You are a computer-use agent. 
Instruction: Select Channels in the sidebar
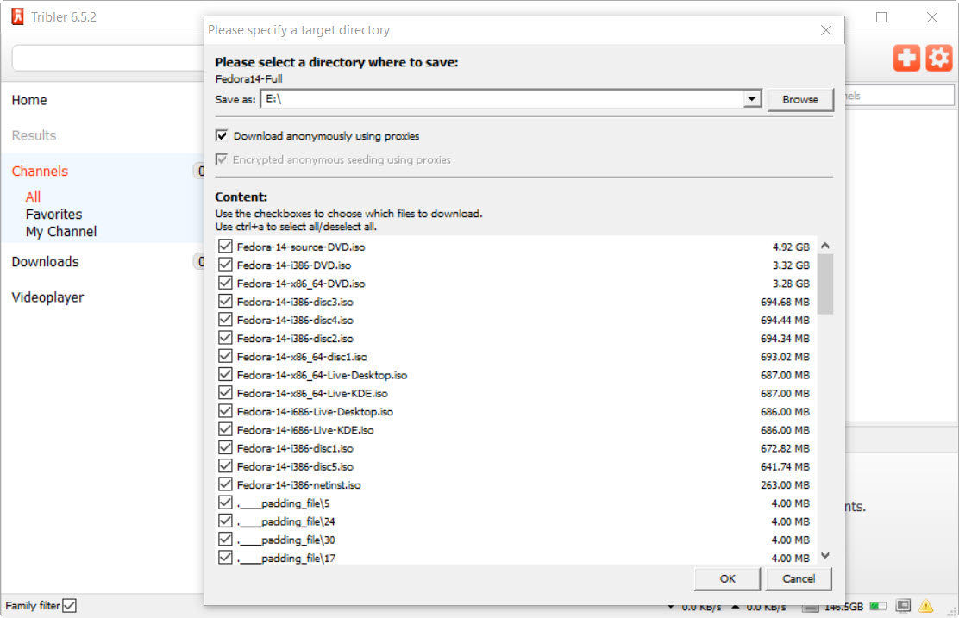point(40,172)
